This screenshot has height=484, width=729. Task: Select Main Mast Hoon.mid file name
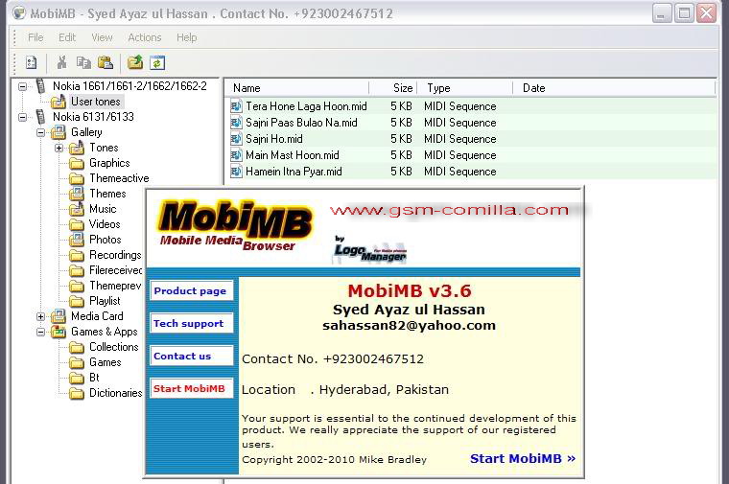[293, 155]
